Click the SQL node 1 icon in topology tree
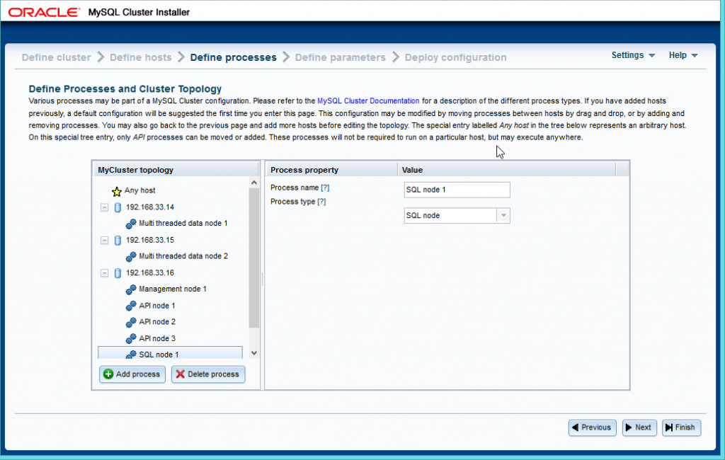The height and width of the screenshot is (460, 725). click(x=130, y=354)
